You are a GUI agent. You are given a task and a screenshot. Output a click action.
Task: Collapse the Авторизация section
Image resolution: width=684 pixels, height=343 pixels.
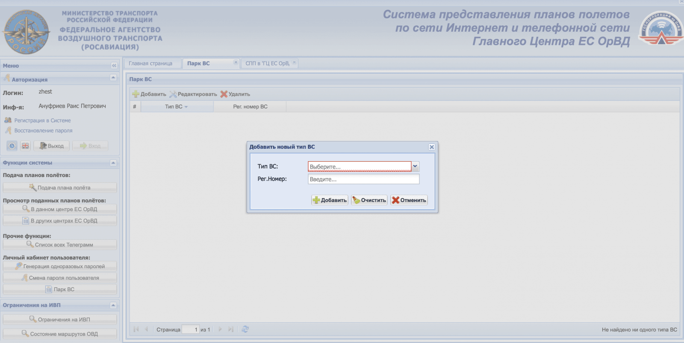tap(113, 77)
